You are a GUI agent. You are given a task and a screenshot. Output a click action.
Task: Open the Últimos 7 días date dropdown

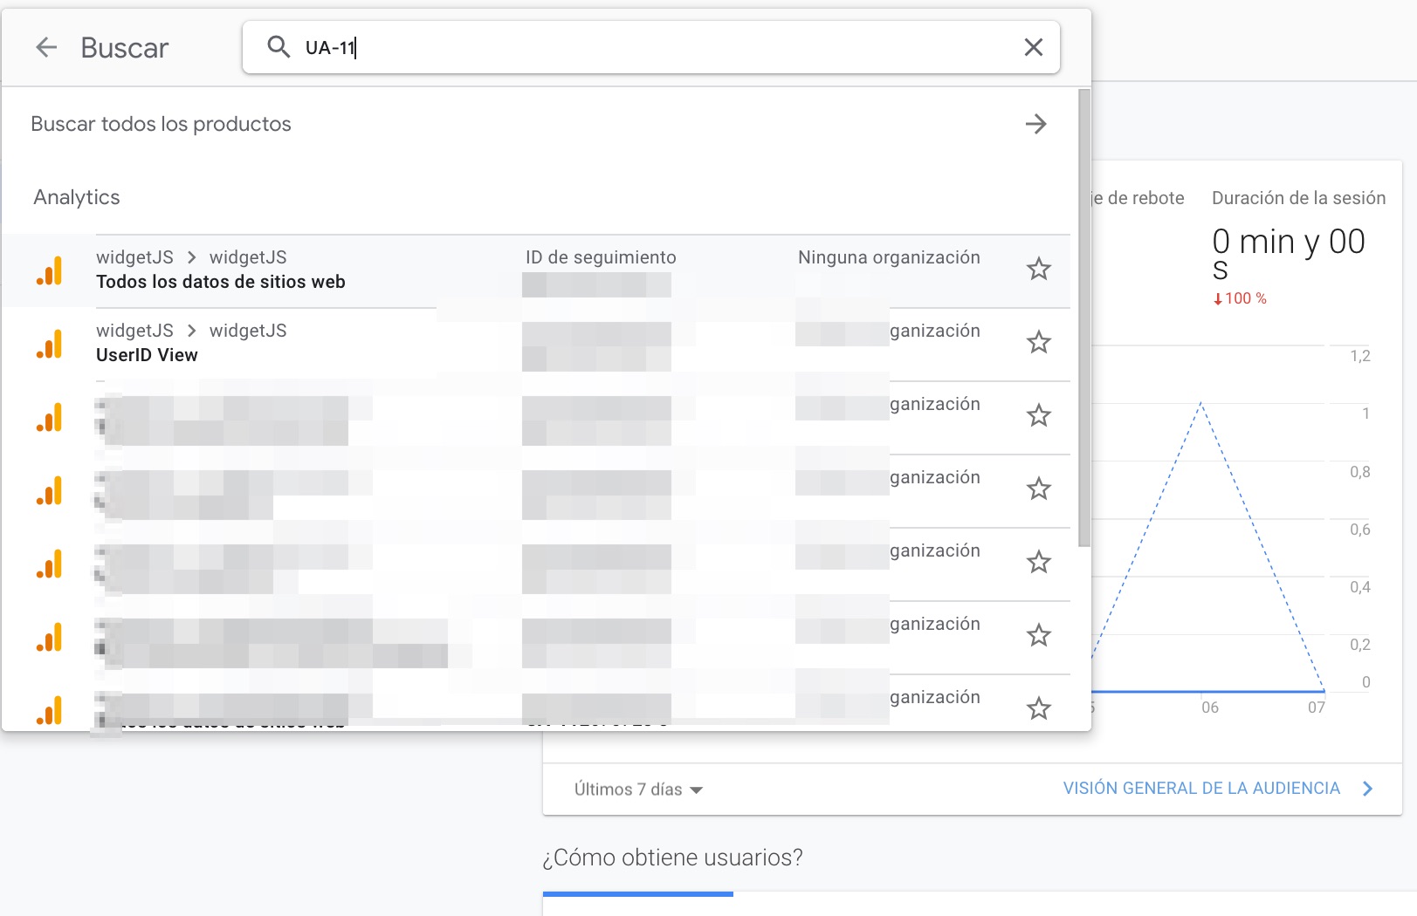(x=638, y=790)
